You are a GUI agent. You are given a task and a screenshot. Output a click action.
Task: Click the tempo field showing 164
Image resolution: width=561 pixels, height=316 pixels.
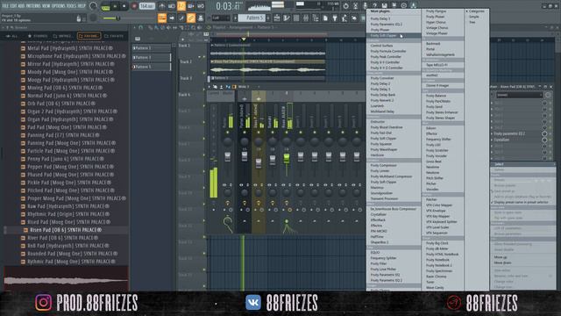146,6
